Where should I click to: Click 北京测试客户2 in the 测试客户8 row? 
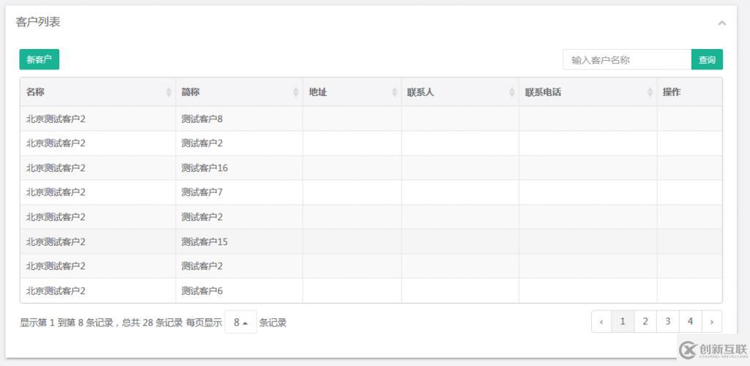[x=56, y=119]
